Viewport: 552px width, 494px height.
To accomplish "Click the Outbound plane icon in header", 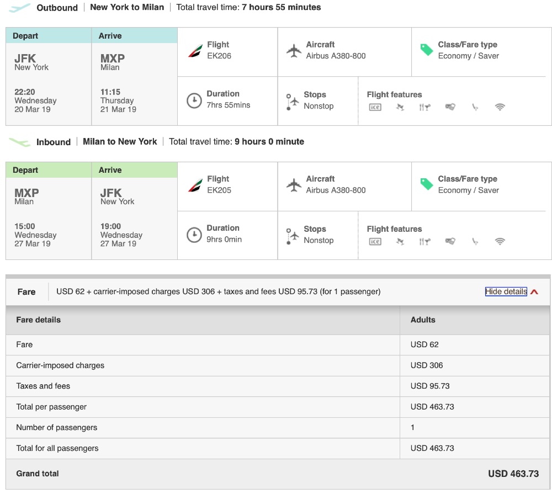I will (20, 8).
